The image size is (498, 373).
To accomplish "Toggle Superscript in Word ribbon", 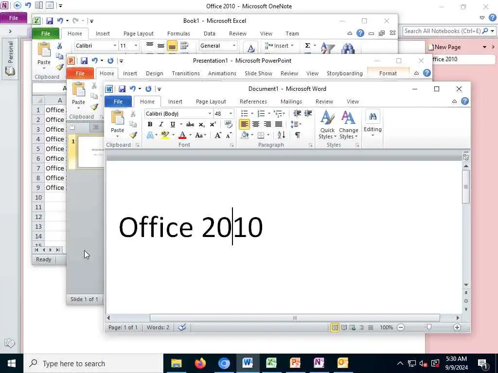I will pyautogui.click(x=213, y=124).
